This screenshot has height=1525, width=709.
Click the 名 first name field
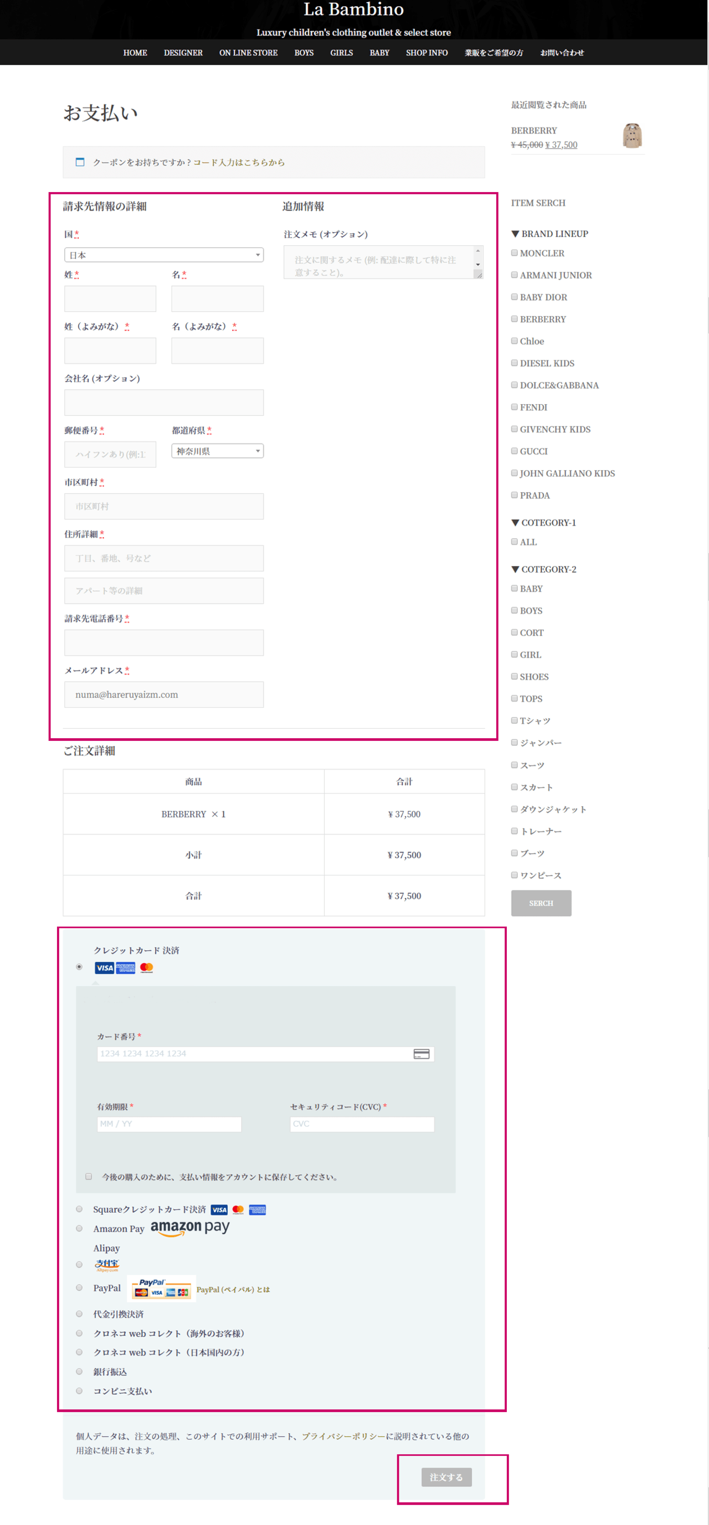(217, 299)
